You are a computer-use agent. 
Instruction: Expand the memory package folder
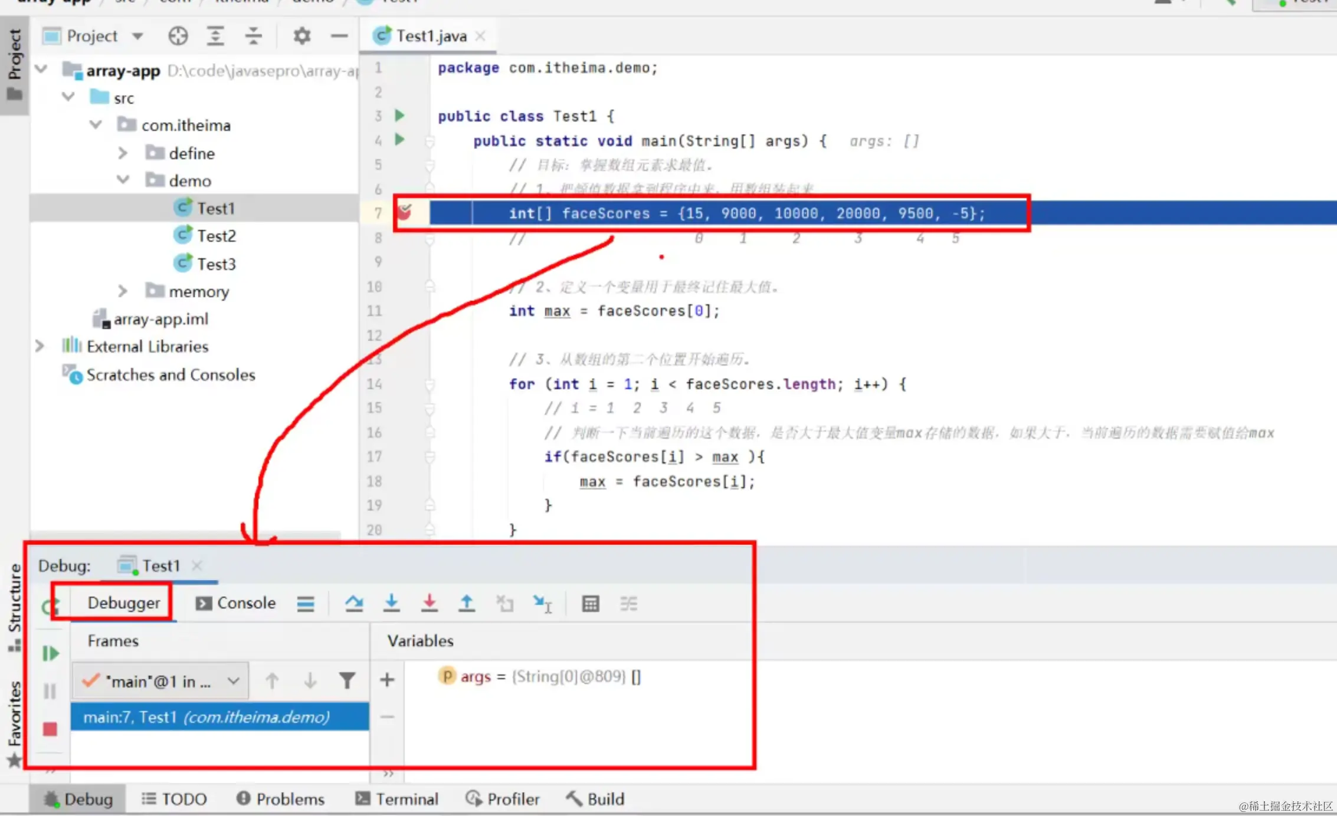pyautogui.click(x=123, y=291)
